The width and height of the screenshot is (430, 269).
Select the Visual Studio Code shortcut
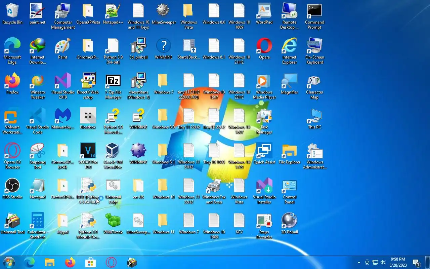(38, 121)
